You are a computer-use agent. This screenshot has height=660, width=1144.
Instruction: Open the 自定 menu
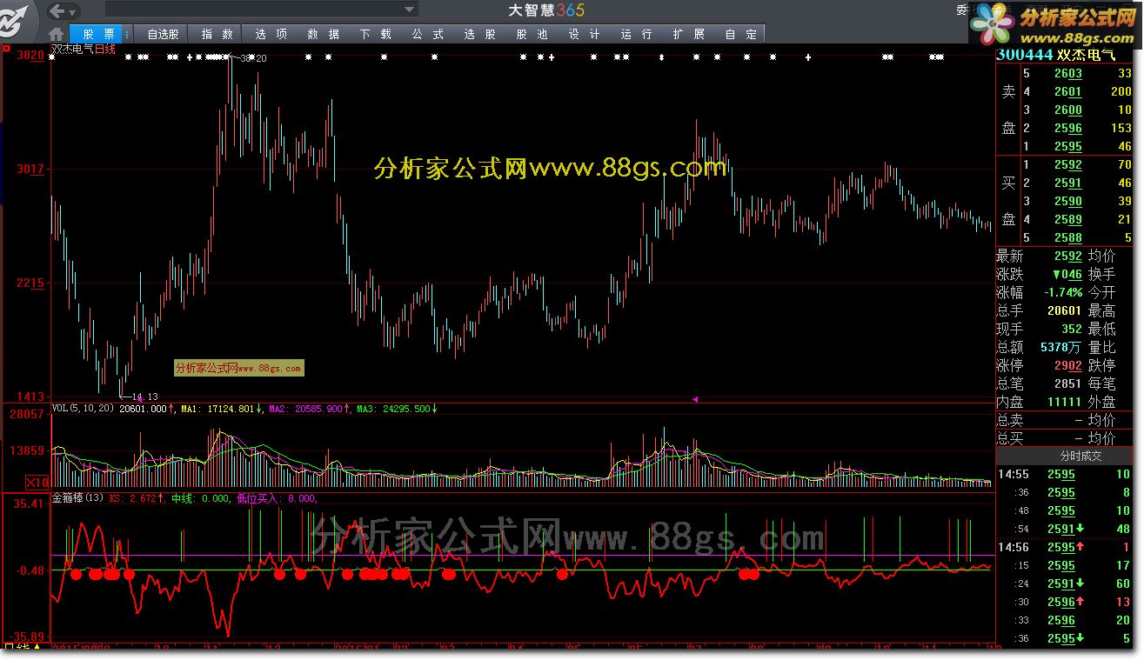(x=740, y=34)
